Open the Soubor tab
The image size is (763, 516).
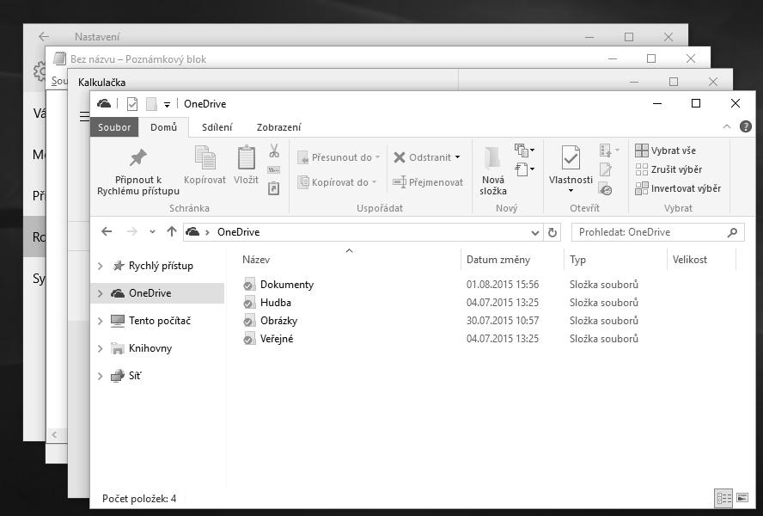[114, 127]
